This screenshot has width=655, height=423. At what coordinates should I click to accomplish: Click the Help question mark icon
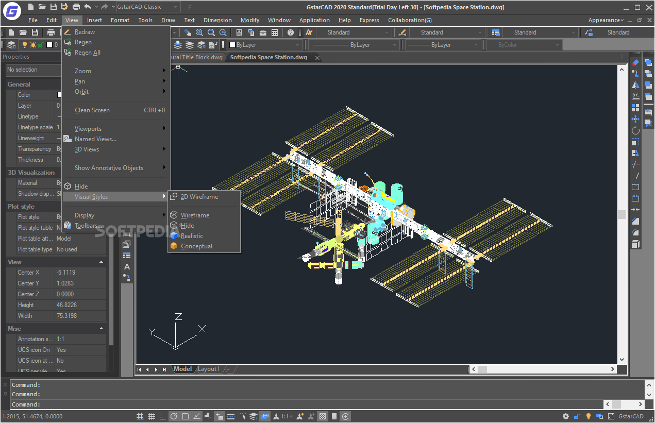pos(291,32)
